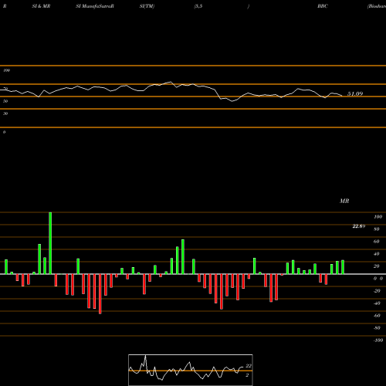
Task: Click the value 22 in mini chart
Action: 249,366
